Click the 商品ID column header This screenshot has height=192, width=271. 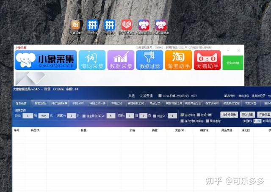[35, 130]
